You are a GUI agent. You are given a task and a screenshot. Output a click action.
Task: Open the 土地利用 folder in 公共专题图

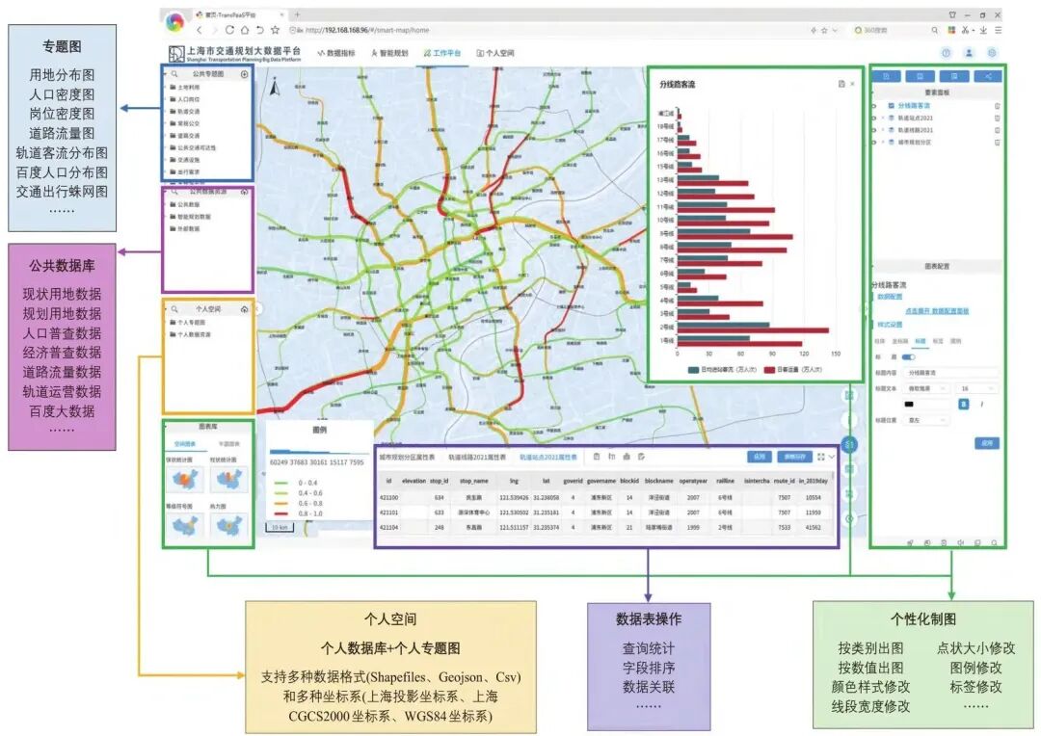189,88
